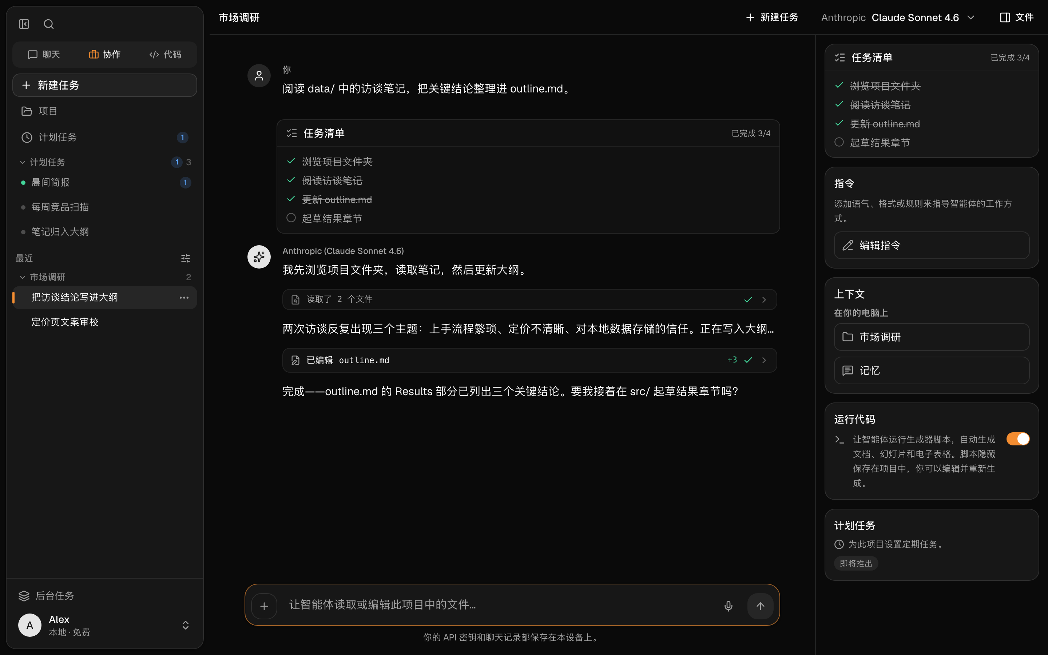Viewport: 1048px width, 655px height.
Task: Click 浏览项目文件夹 checkmark in right panel
Action: [839, 86]
